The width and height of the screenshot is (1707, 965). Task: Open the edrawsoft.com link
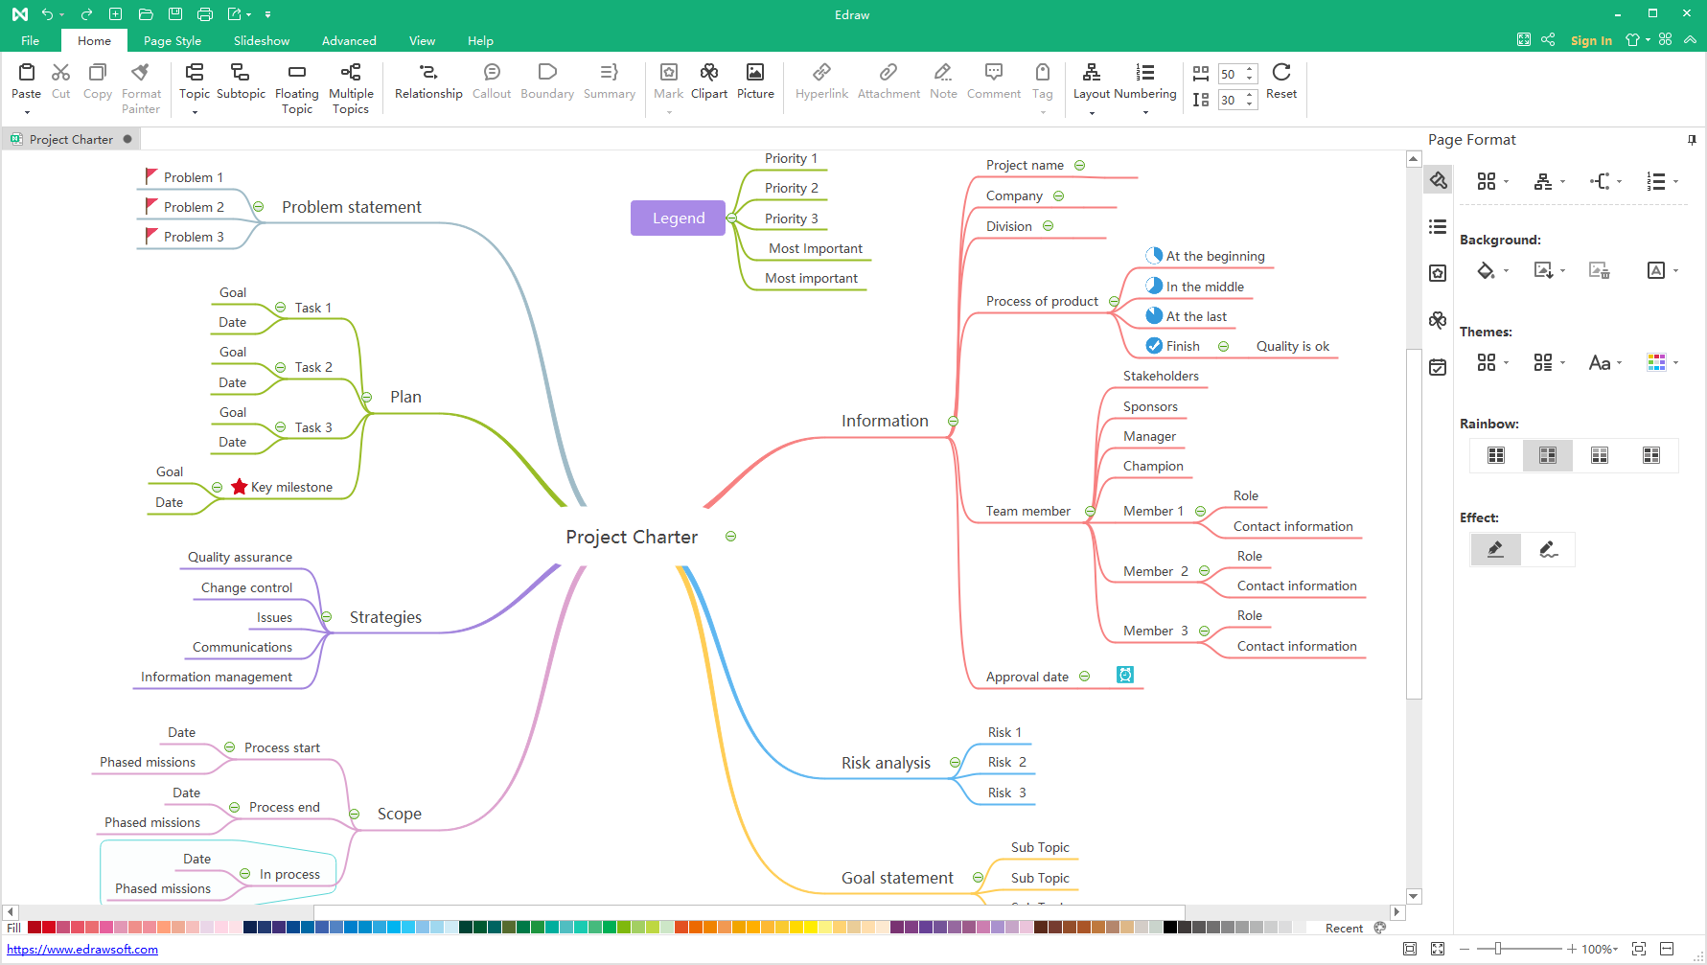(82, 950)
